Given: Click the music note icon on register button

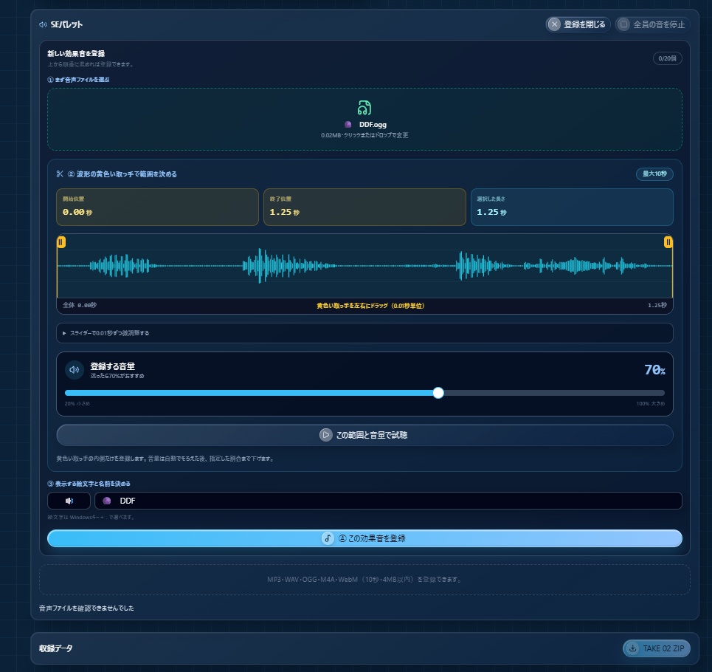Looking at the screenshot, I should (328, 538).
